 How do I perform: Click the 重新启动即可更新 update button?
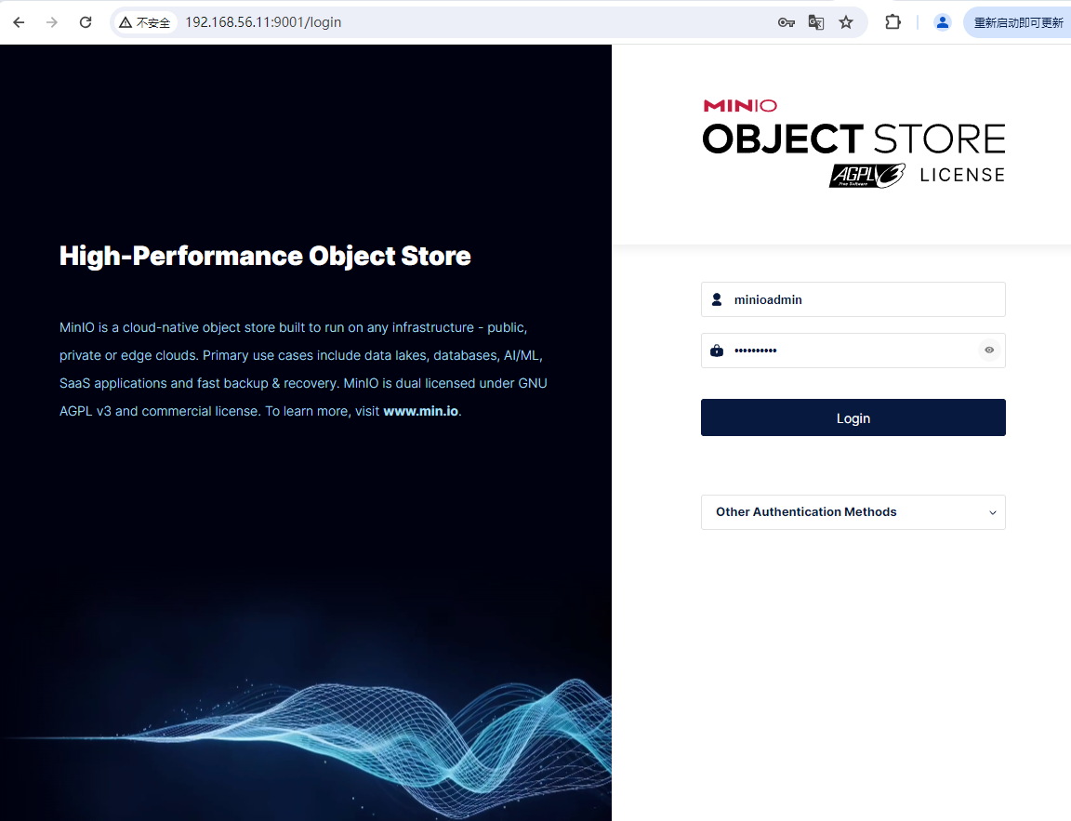click(x=1019, y=21)
